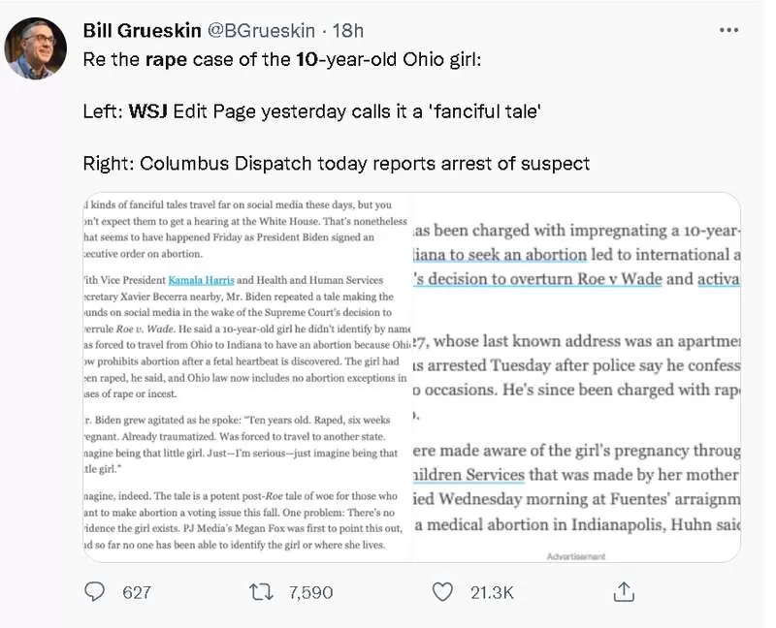This screenshot has width=776, height=628.
Task: Click the 21.3K likes count
Action: 492,592
